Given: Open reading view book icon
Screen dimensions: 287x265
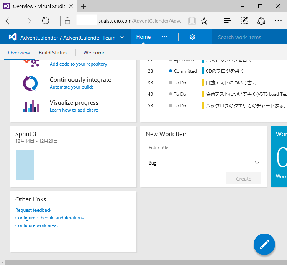Looking at the screenshot, I should click(192, 21).
